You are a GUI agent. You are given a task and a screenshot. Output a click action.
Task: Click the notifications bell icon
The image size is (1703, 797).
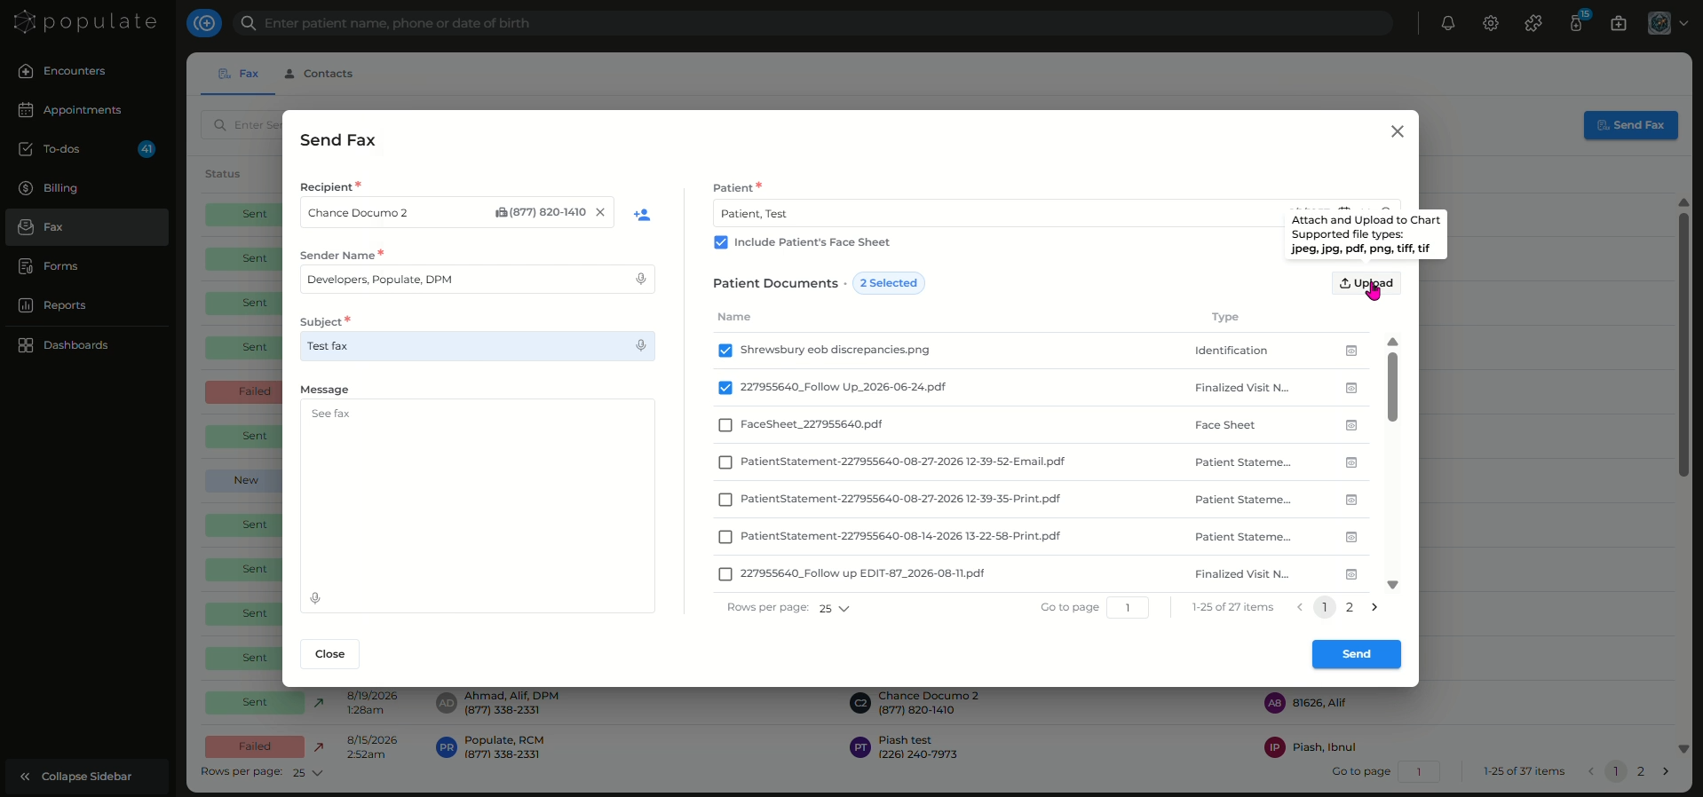point(1448,24)
